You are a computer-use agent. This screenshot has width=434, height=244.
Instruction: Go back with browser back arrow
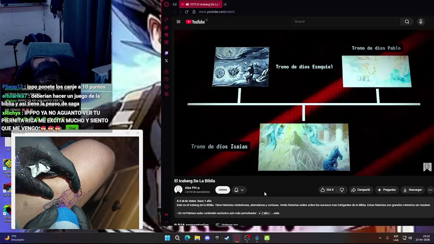[x=175, y=12]
